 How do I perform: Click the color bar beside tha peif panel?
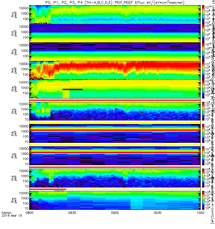pyautogui.click(x=203, y=111)
